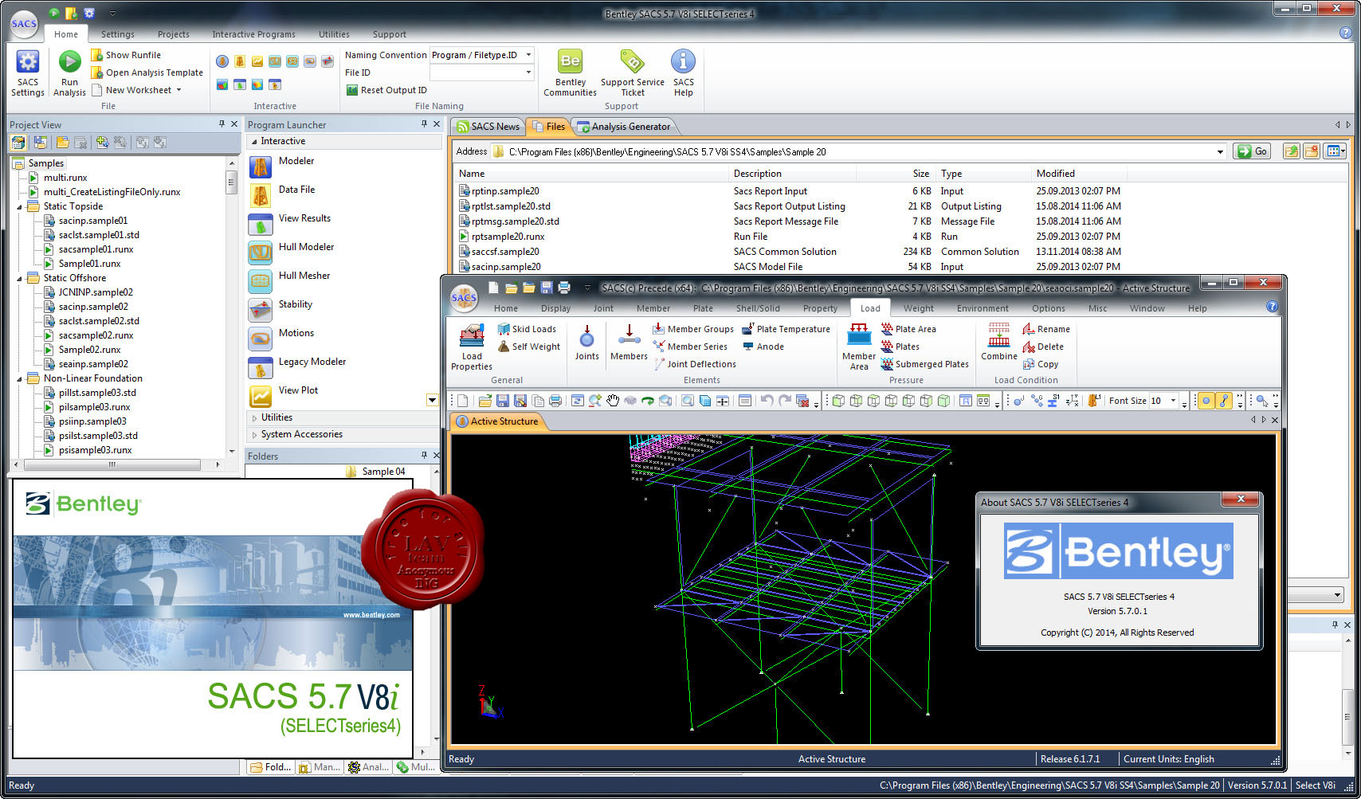Open the Bentley Communities icon
This screenshot has width=1361, height=799.
(x=571, y=62)
